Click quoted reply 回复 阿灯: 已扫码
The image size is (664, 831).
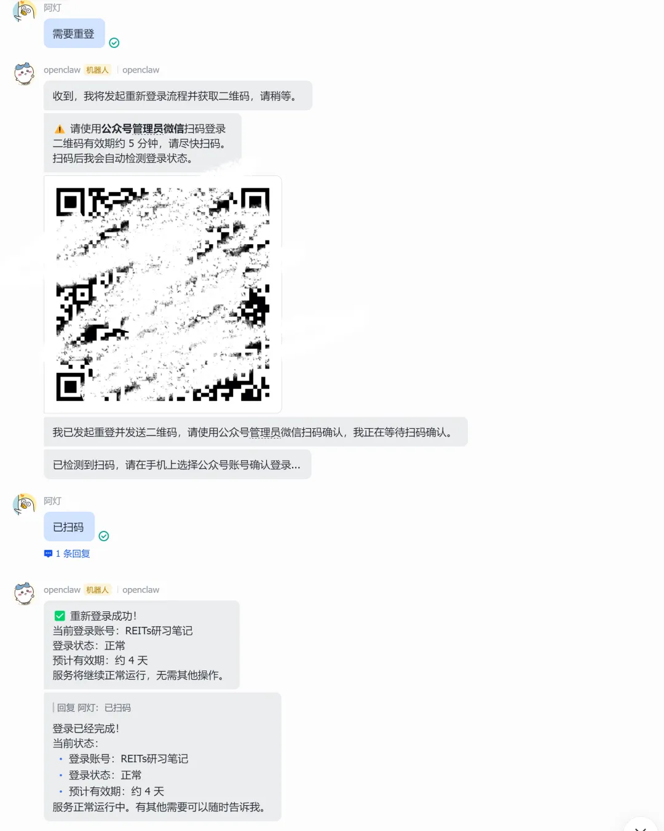(x=92, y=708)
